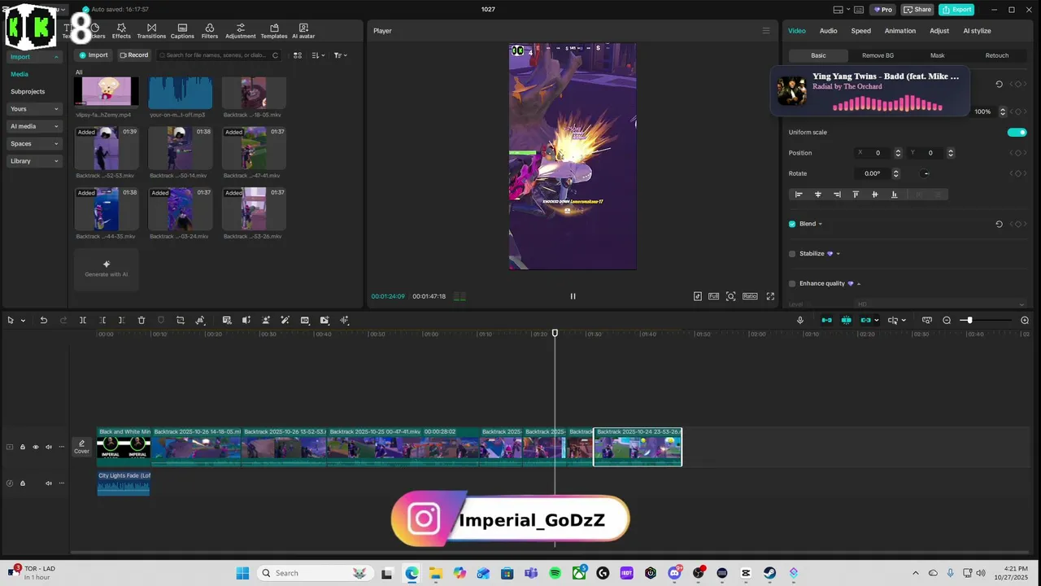Screen dimensions: 1041x586
Task: Click the magic wand enhance icon
Action: [x=285, y=321]
